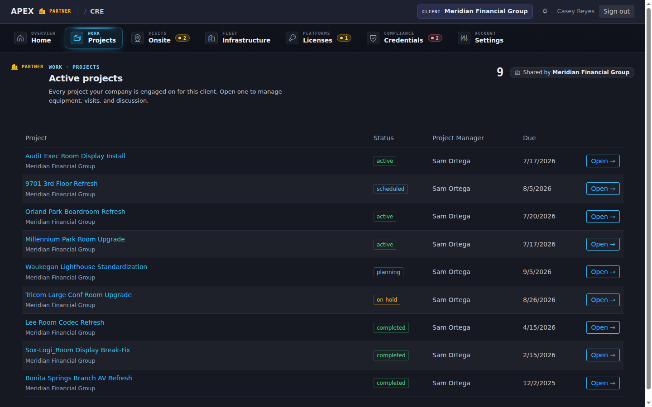Click the Credentials shield icon

[373, 38]
